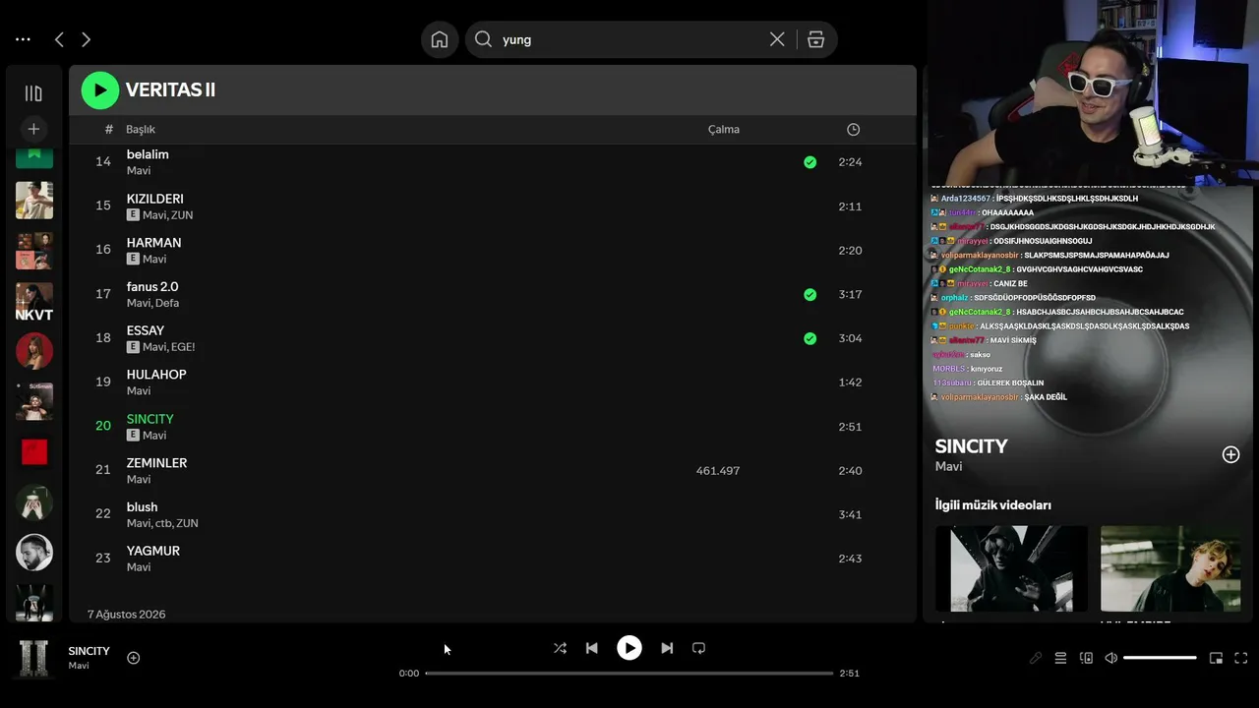Screen dimensions: 1259x708
Task: Toggle repeat mode
Action: pyautogui.click(x=698, y=648)
